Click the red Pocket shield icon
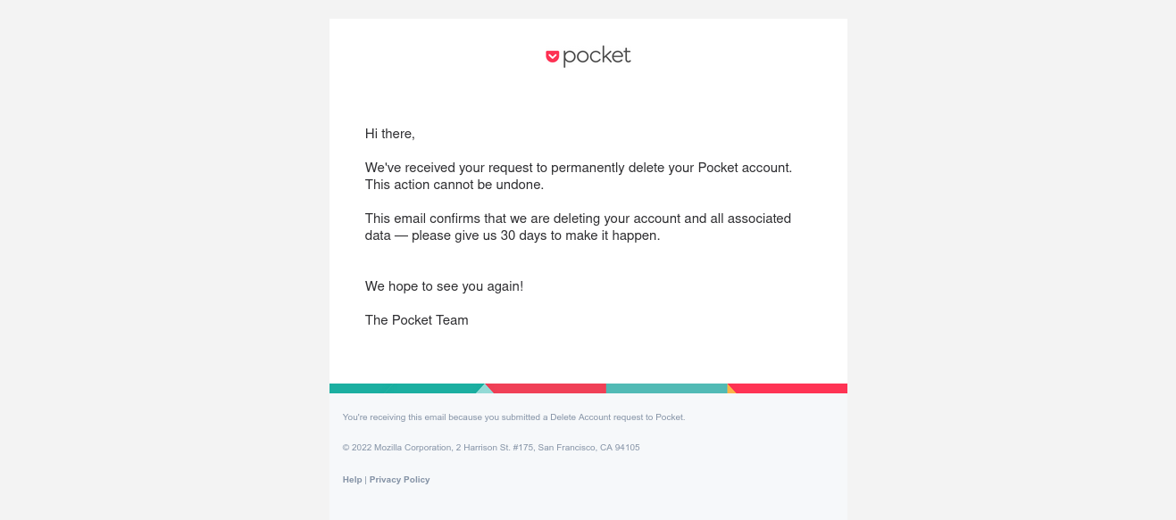Image resolution: width=1176 pixels, height=520 pixels. coord(553,56)
